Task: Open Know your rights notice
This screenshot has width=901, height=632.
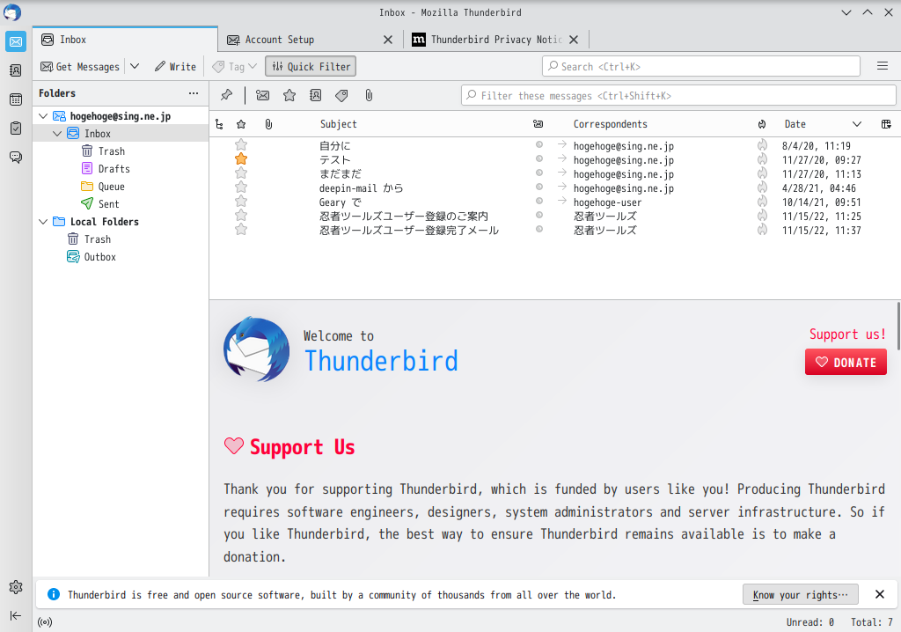Action: (x=801, y=595)
